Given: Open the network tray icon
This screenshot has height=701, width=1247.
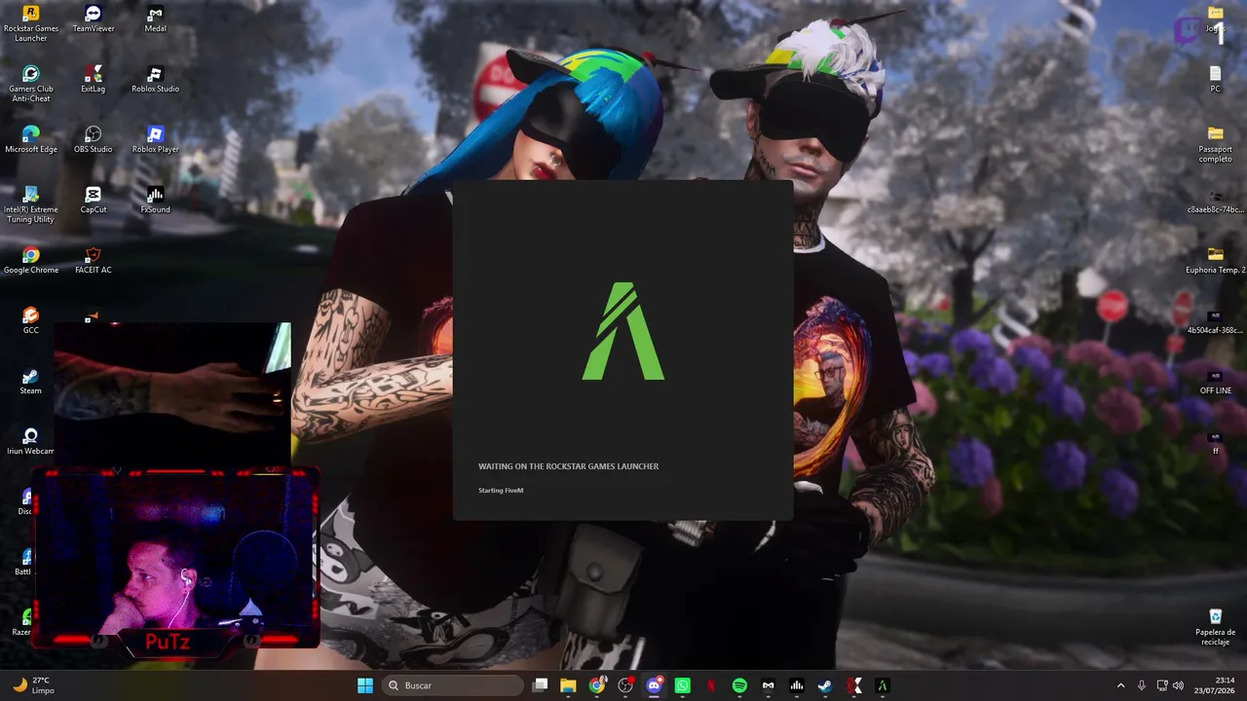Looking at the screenshot, I should 1161,685.
